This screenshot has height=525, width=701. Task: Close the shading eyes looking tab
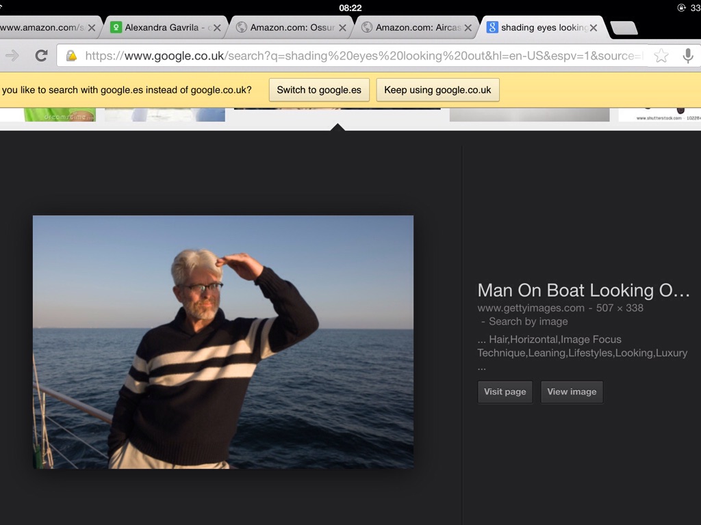(x=594, y=28)
